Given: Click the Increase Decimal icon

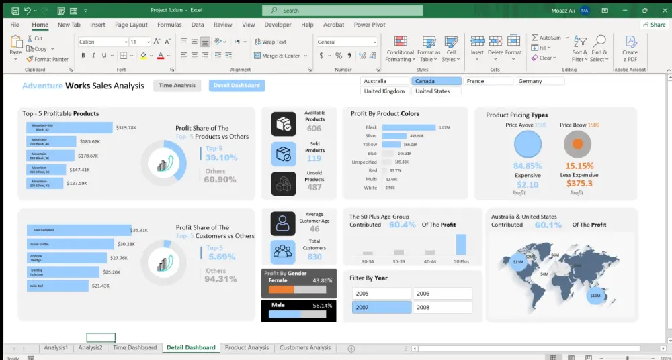Looking at the screenshot, I should tap(362, 56).
